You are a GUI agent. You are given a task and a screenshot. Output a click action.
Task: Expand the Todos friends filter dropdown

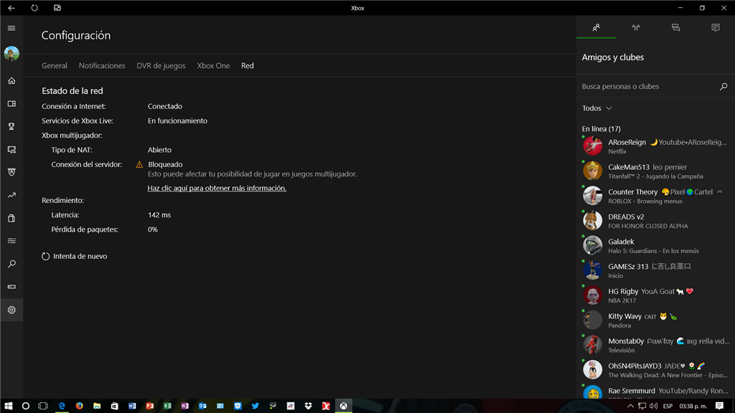[x=596, y=108]
